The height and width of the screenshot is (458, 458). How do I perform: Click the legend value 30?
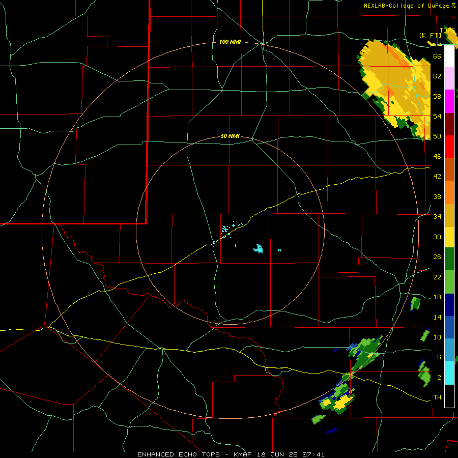click(437, 237)
